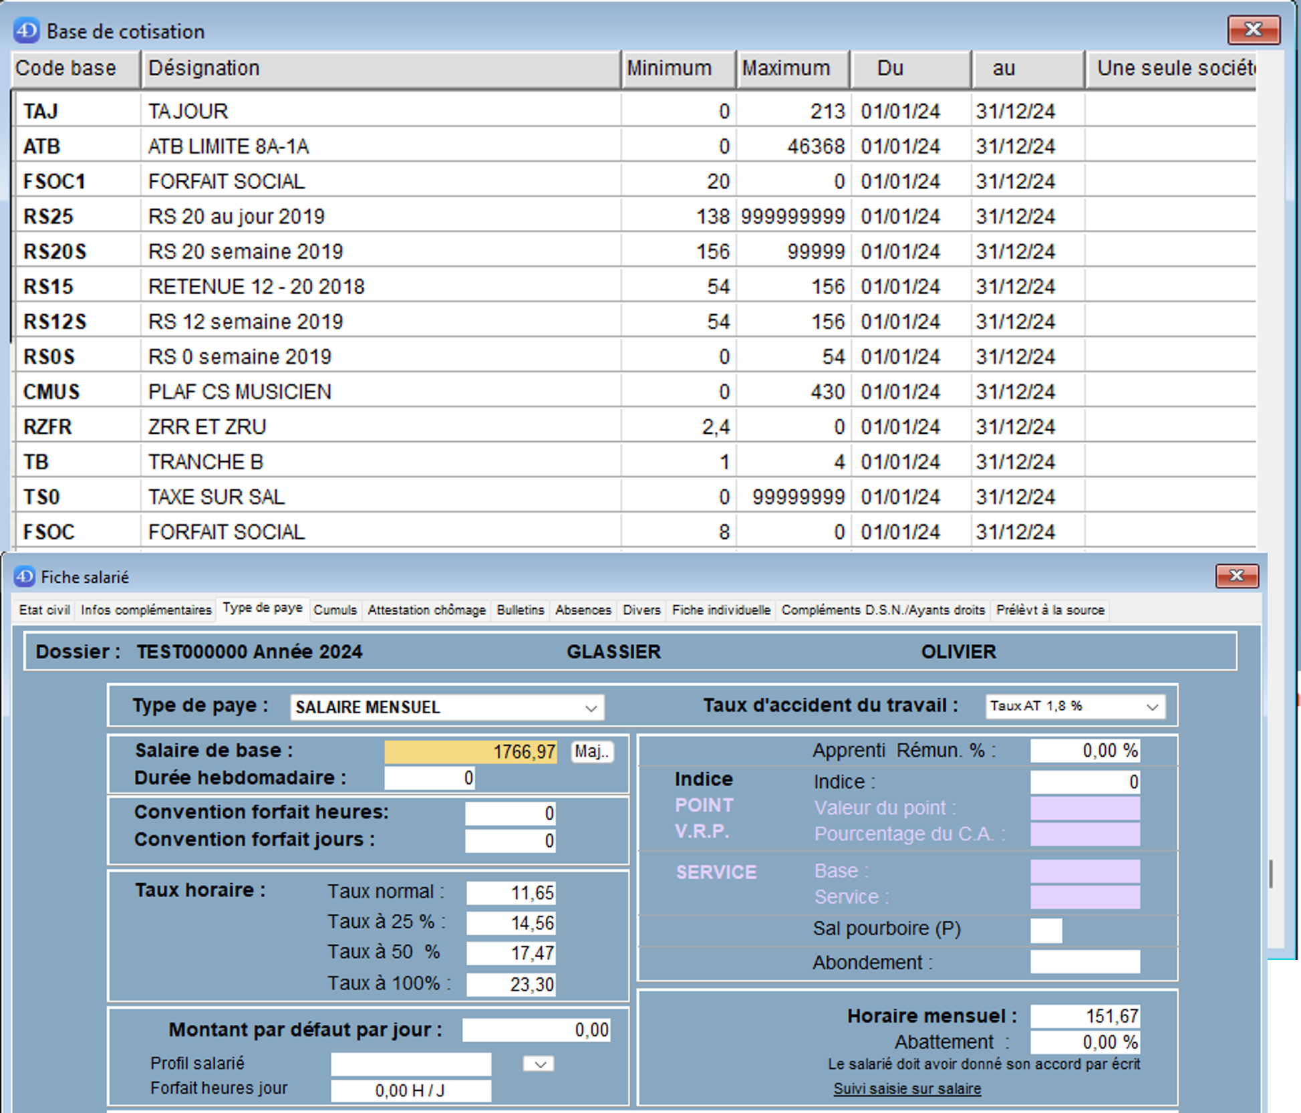Expand the Taux d'accident du travail dropdown
Screen dimensions: 1301x1113
(1152, 707)
